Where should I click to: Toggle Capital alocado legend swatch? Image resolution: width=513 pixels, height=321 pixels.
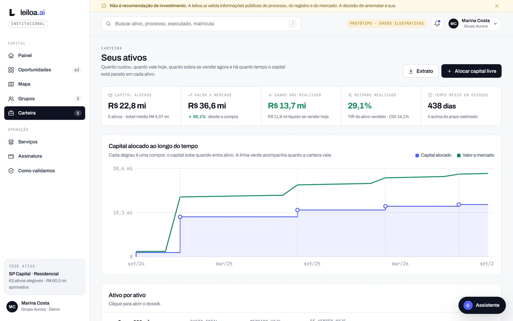417,155
